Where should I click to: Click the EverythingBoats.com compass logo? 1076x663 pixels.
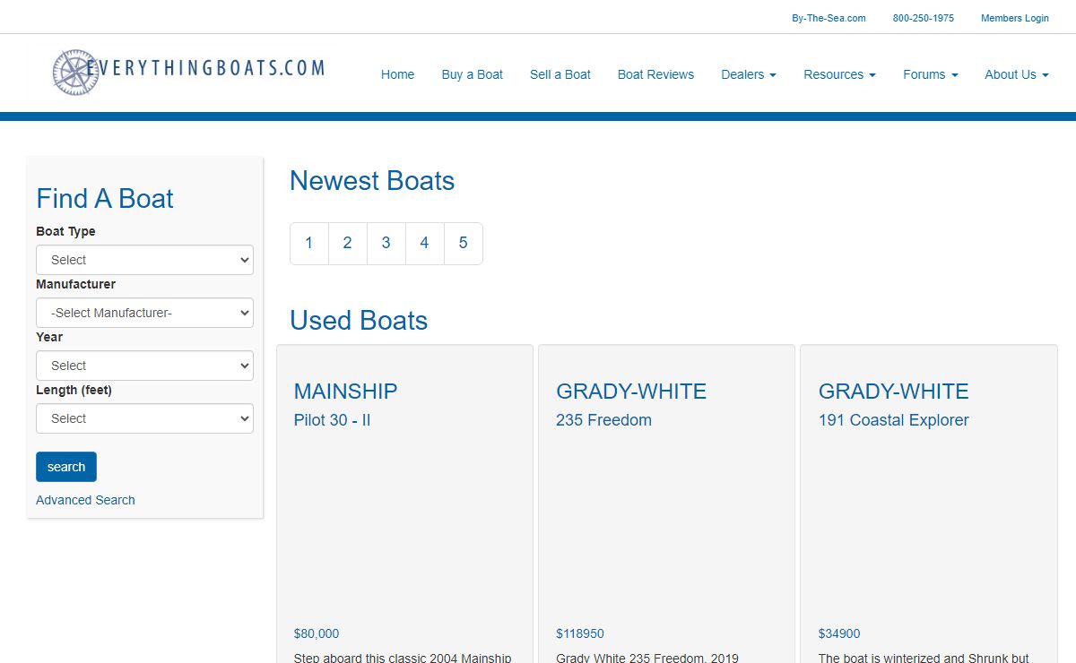189,72
